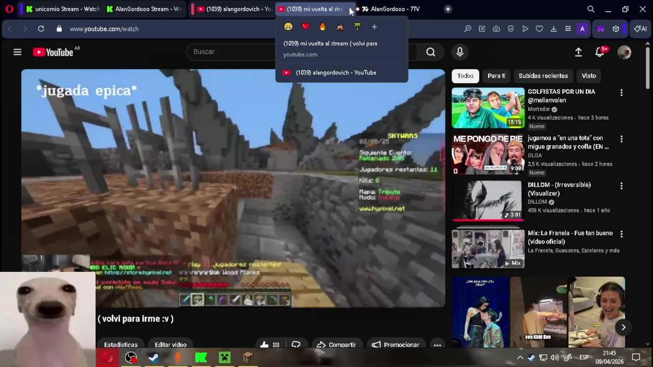Open the privacy shield icon

point(510,29)
